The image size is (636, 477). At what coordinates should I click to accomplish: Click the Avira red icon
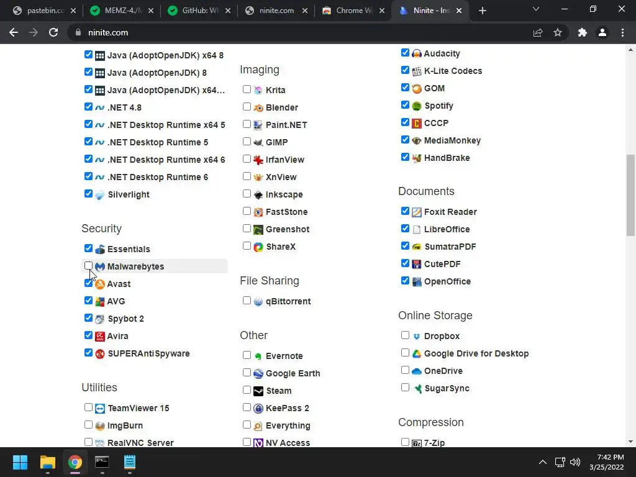(100, 336)
